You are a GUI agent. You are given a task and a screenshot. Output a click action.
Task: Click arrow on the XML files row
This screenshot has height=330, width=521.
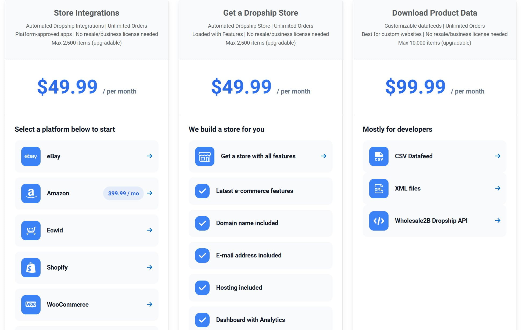(498, 188)
